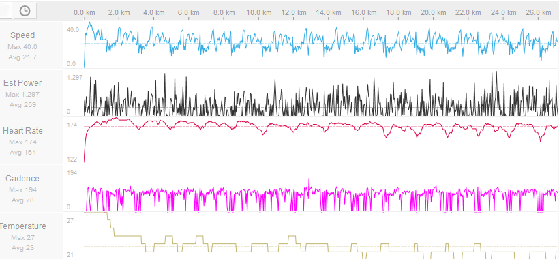Click the 'Max 1,297' power value
The width and height of the screenshot is (559, 259).
[x=22, y=95]
